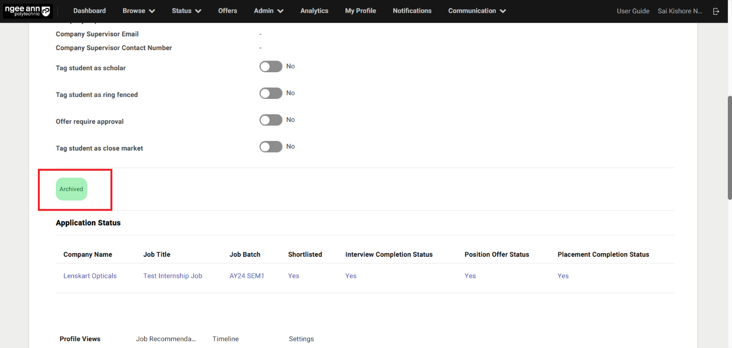Go to the Dashboard page
The width and height of the screenshot is (732, 348).
89,11
